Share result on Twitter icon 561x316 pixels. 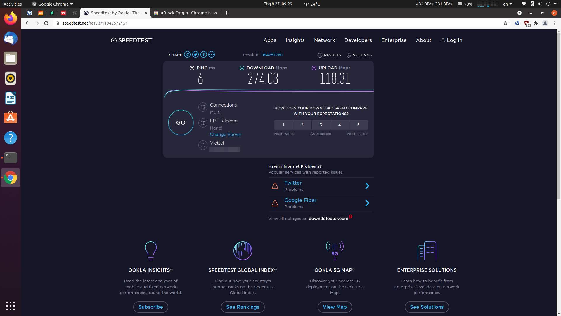pyautogui.click(x=195, y=55)
